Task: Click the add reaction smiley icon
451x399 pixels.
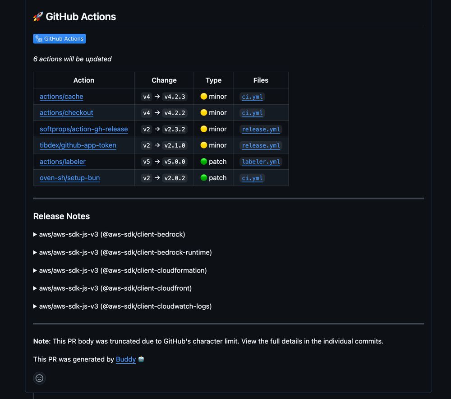Action: (39, 378)
